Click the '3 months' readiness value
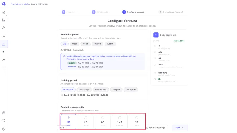Screen dimensions: 237x133 pos(162,73)
